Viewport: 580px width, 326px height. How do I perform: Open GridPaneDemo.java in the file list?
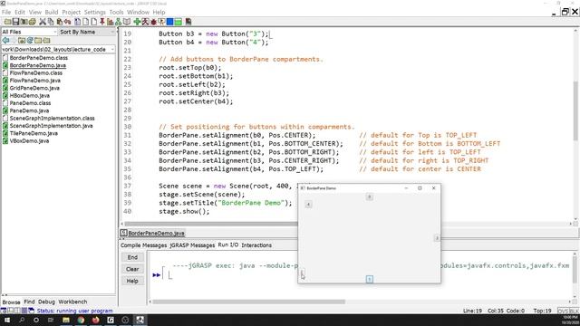(34, 88)
